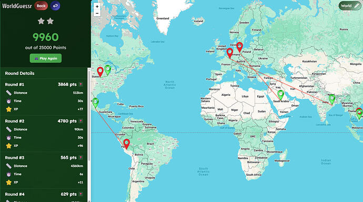The height and width of the screenshot is (202, 363).
Task: Zoom in the map with plus button
Action: 97,6
